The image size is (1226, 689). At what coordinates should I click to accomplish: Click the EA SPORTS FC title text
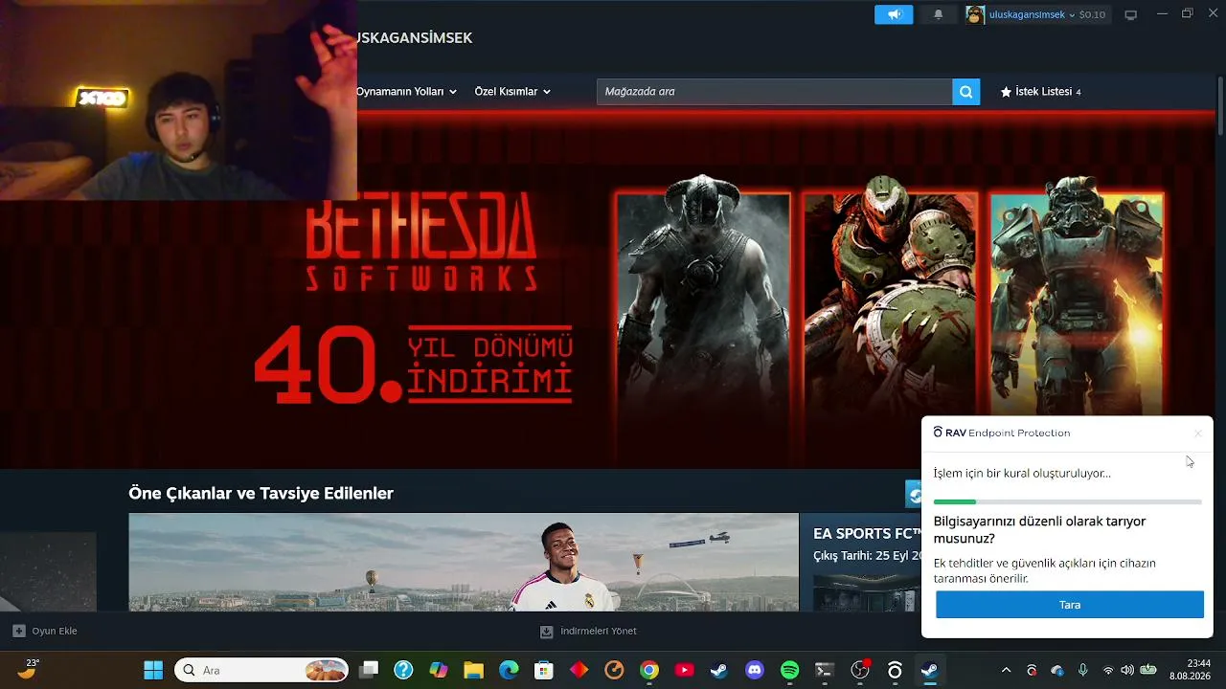[x=867, y=534]
